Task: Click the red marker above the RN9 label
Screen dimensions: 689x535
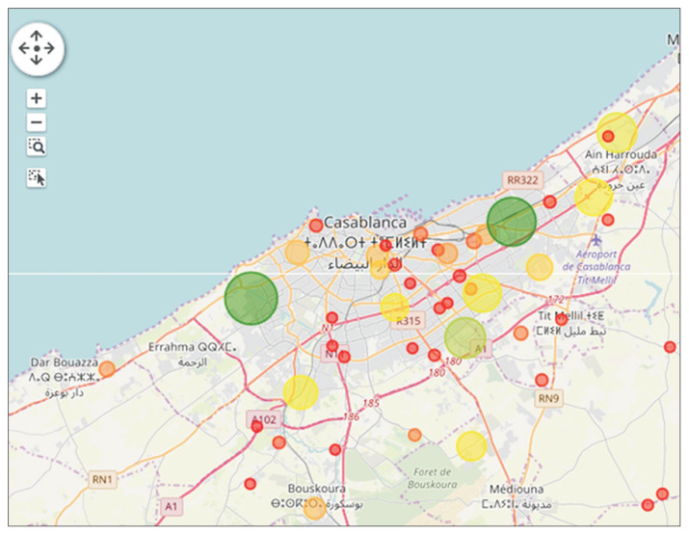Action: pyautogui.click(x=542, y=380)
